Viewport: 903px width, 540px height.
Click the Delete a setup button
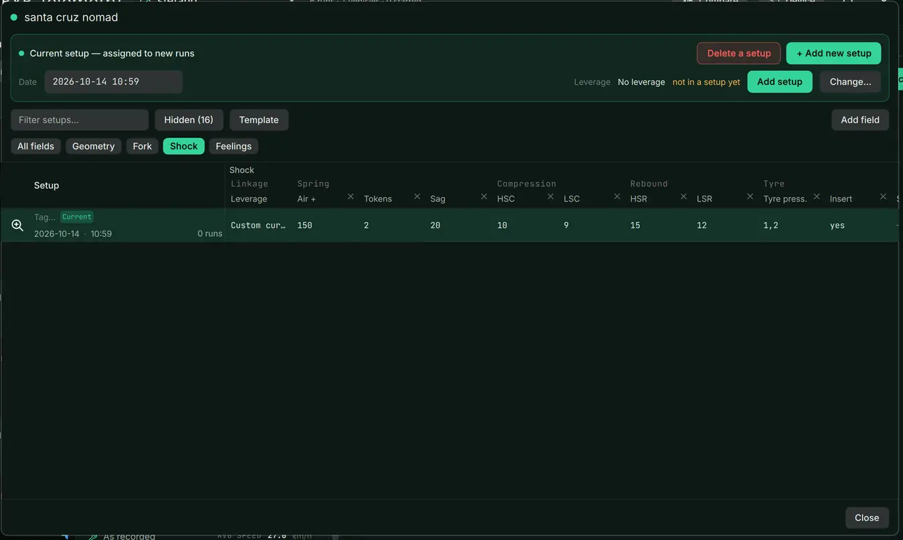point(739,54)
